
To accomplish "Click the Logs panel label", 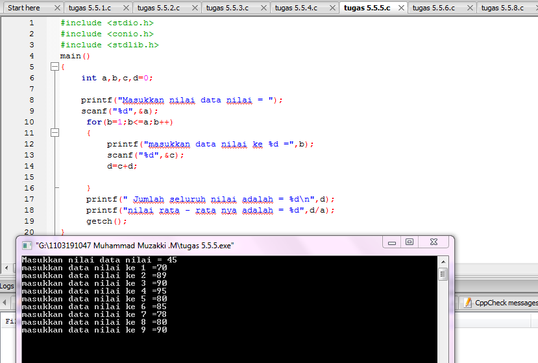I will tap(7, 286).
